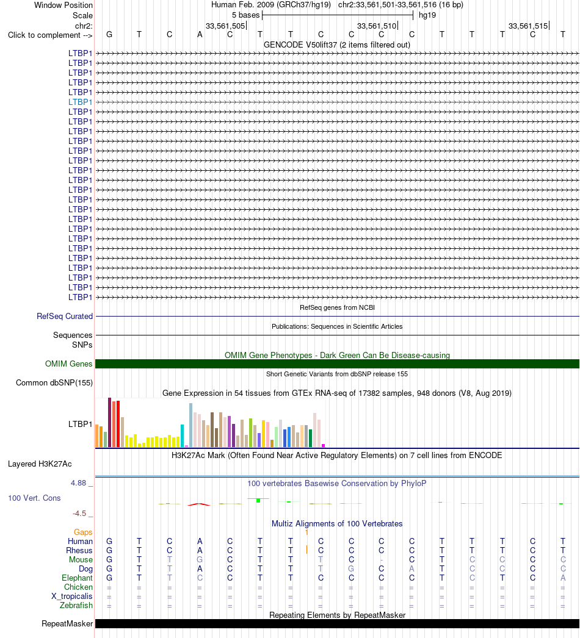Click 'Short Genetic Variants from dbSNP release 155'
The image size is (580, 638).
[337, 374]
